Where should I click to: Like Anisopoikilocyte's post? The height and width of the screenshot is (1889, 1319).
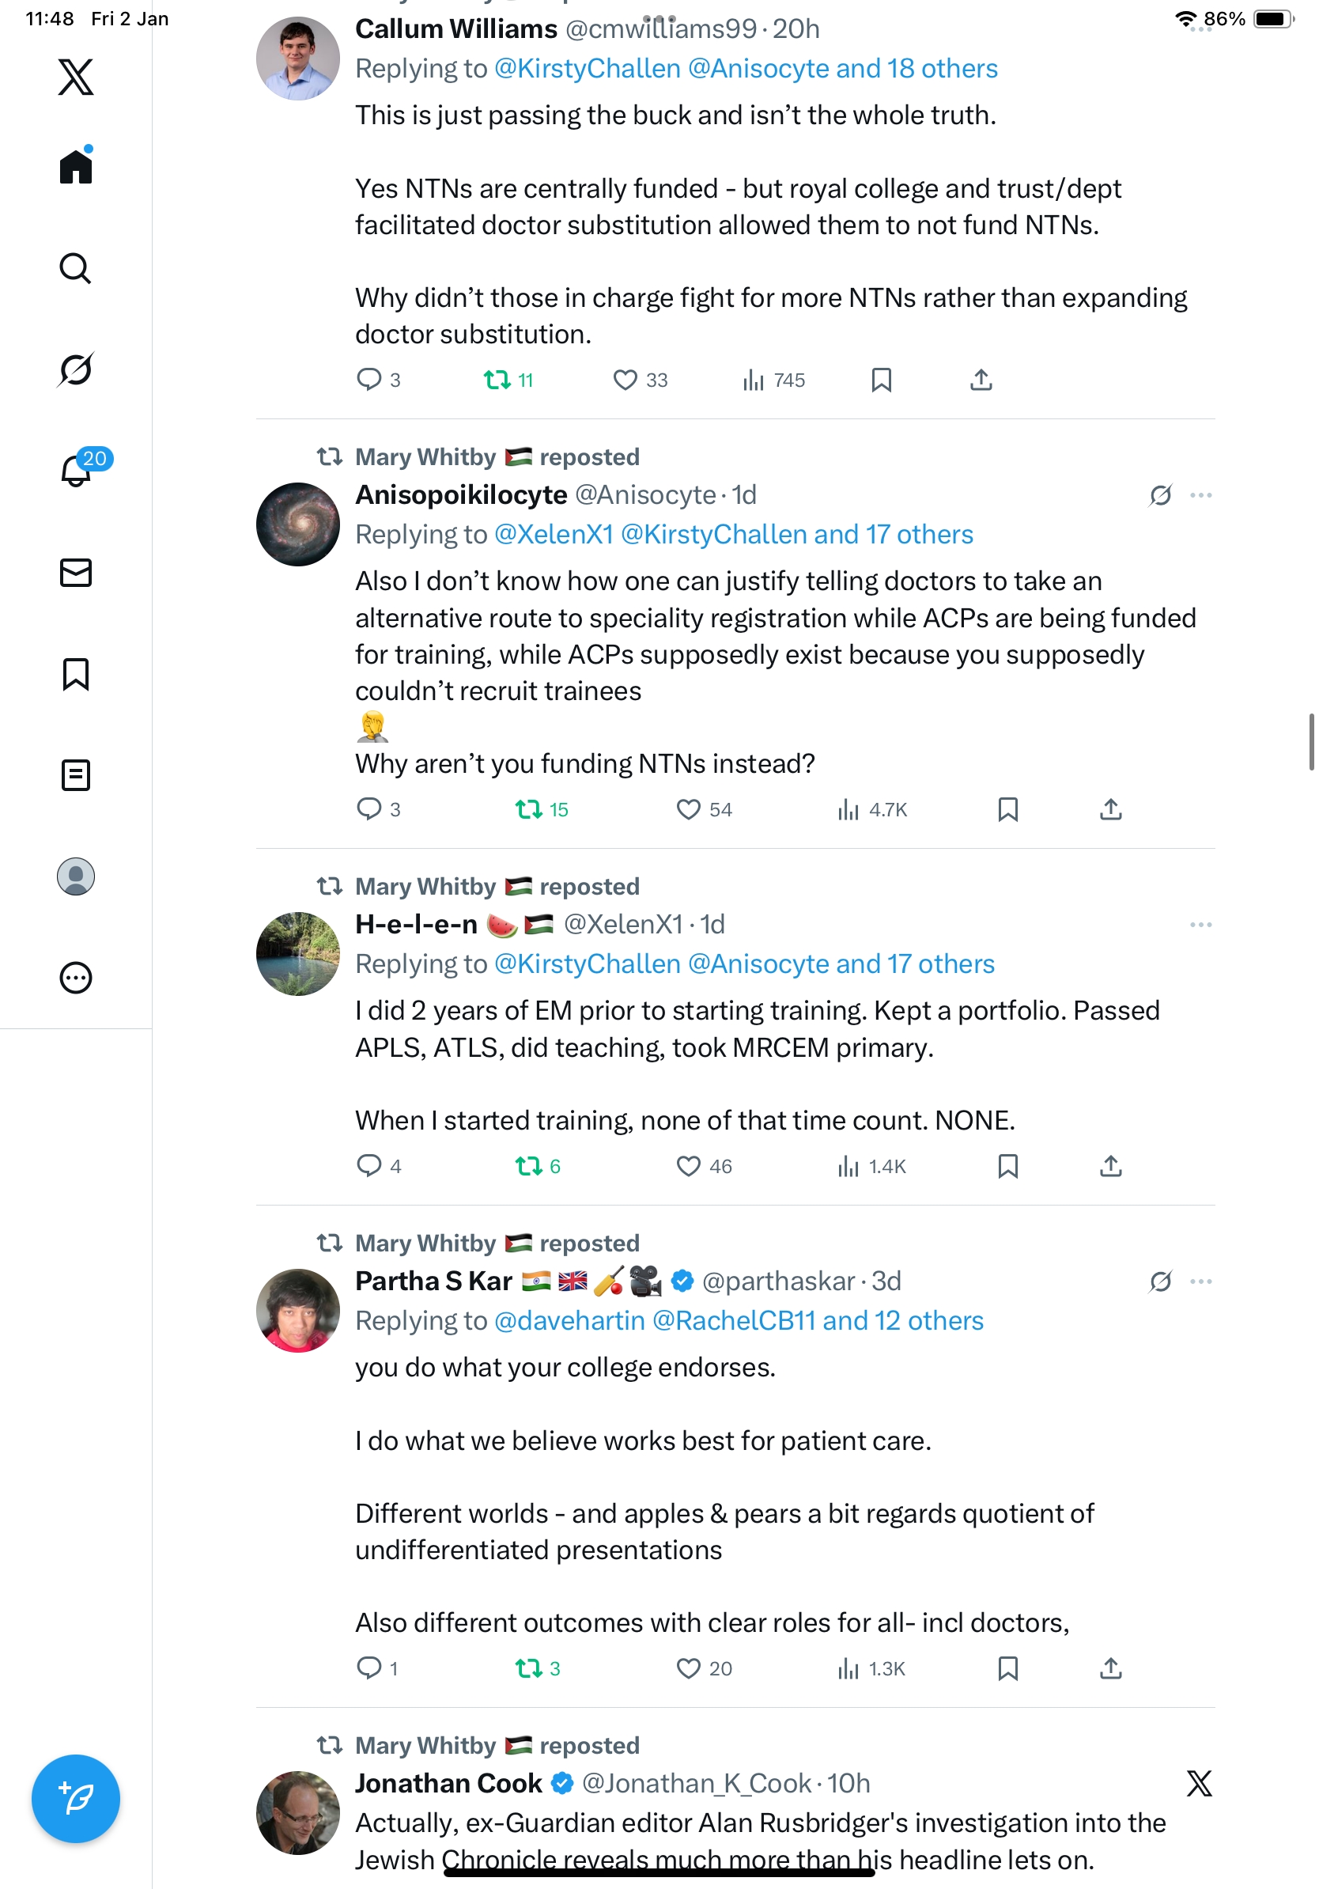[x=688, y=809]
